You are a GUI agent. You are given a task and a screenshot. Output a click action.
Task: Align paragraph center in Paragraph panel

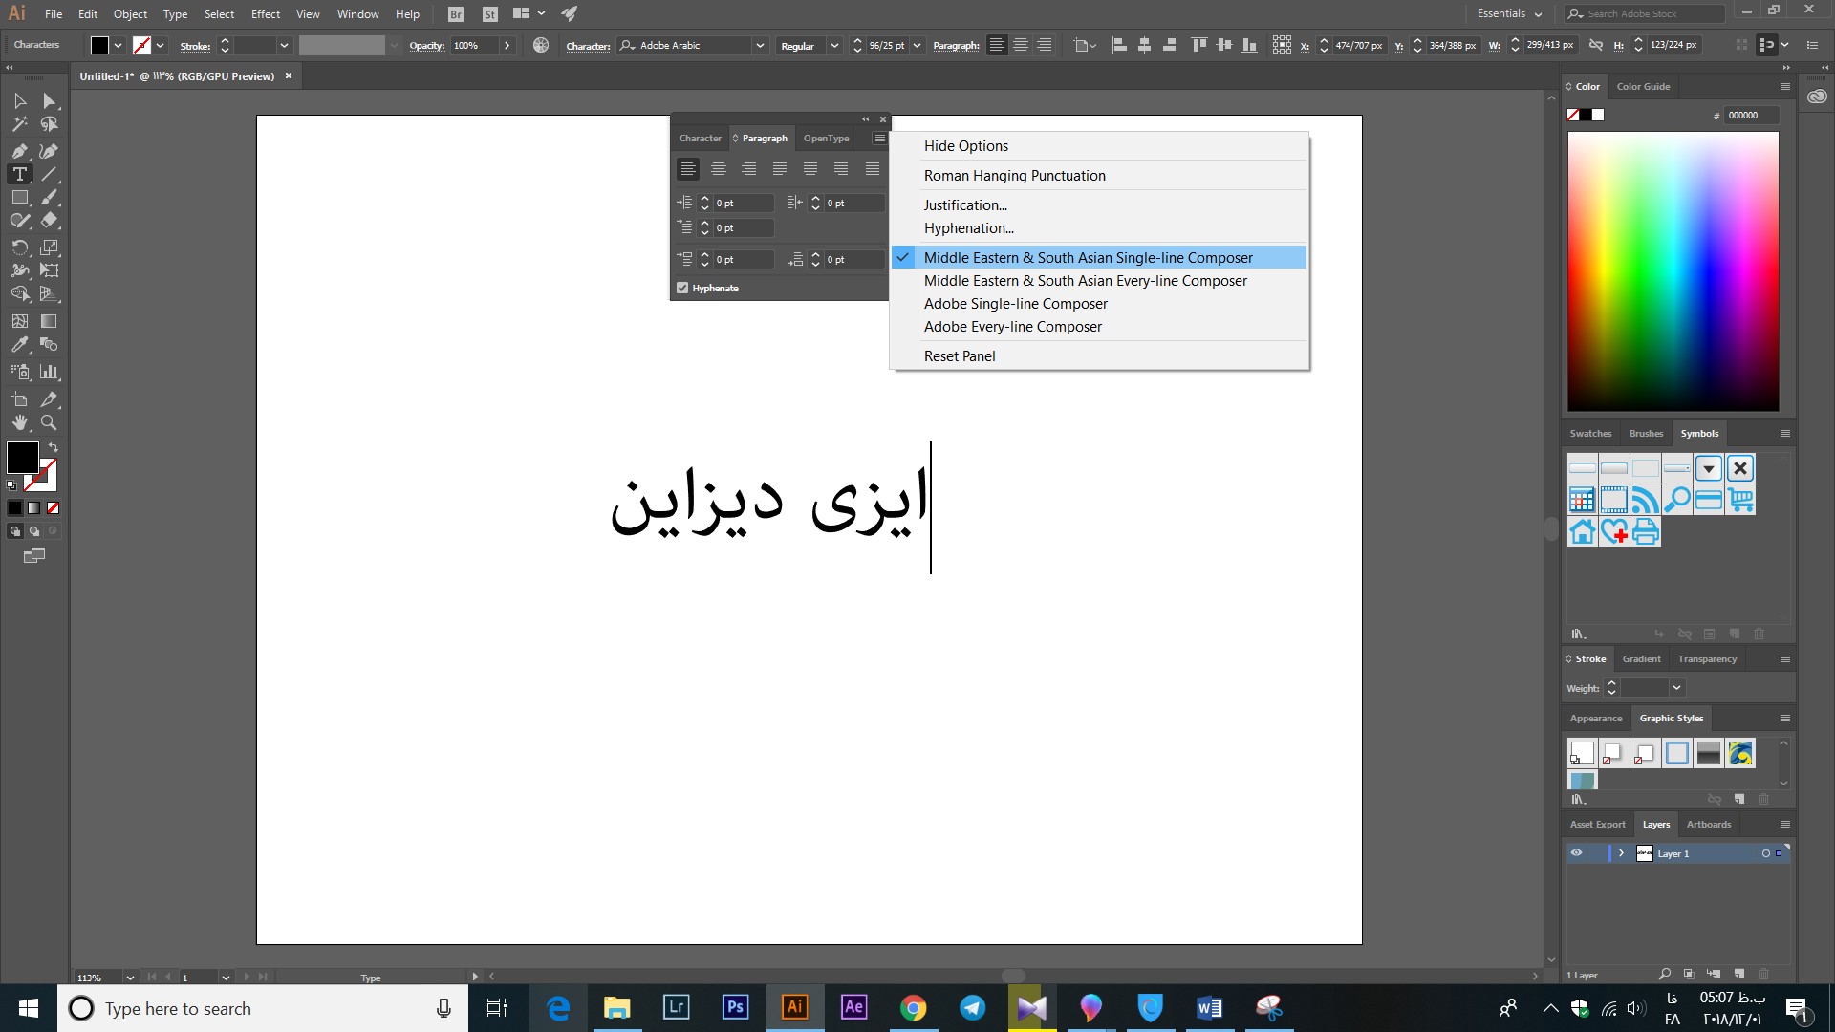[x=719, y=169]
